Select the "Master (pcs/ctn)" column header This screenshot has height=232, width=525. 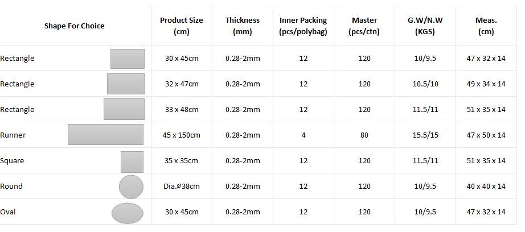point(364,26)
